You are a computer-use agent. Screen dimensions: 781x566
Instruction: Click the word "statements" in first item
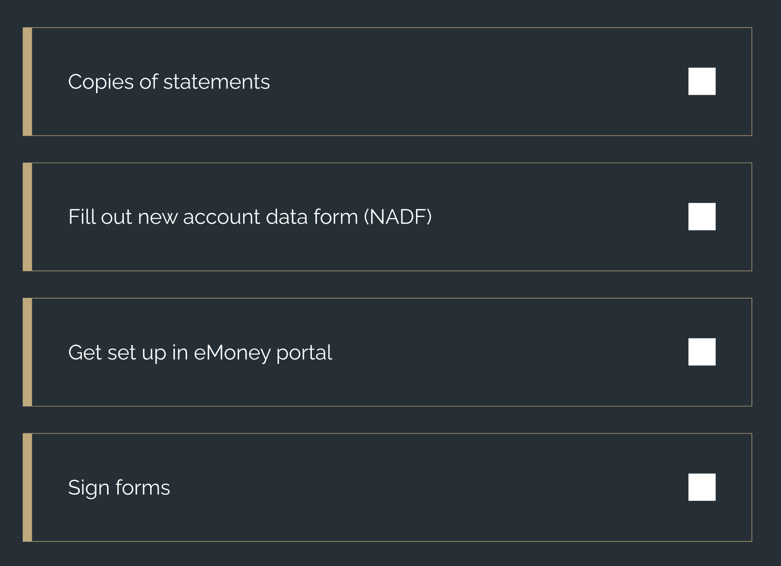(x=216, y=82)
